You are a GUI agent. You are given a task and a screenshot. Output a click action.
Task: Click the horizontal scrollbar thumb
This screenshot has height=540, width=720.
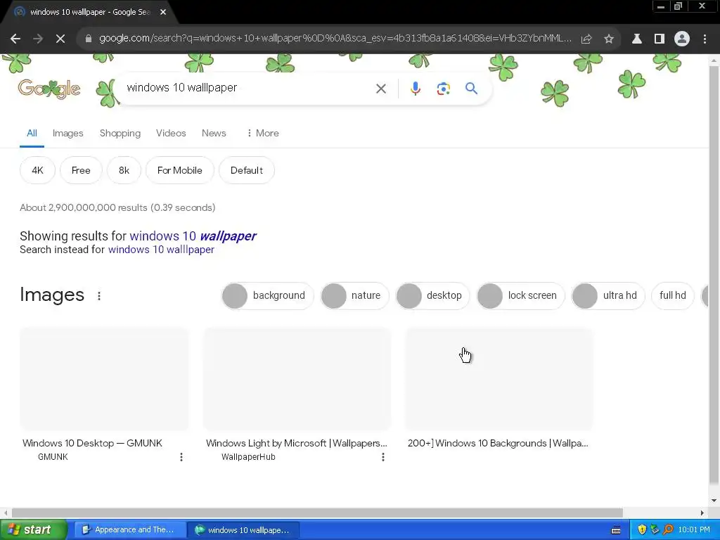[317, 513]
